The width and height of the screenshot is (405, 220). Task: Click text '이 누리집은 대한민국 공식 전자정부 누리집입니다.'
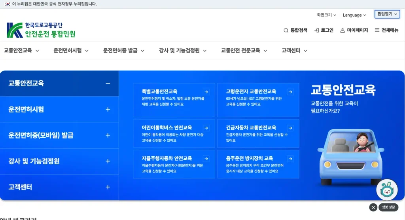pos(55,4)
